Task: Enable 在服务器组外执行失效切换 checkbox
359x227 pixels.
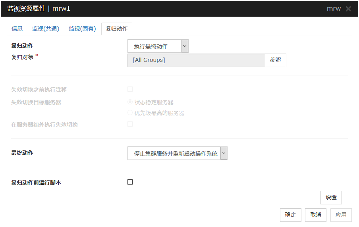Action: [x=130, y=124]
